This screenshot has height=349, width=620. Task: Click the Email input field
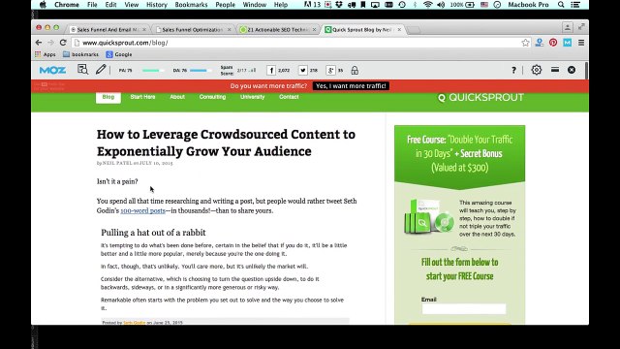click(x=463, y=308)
